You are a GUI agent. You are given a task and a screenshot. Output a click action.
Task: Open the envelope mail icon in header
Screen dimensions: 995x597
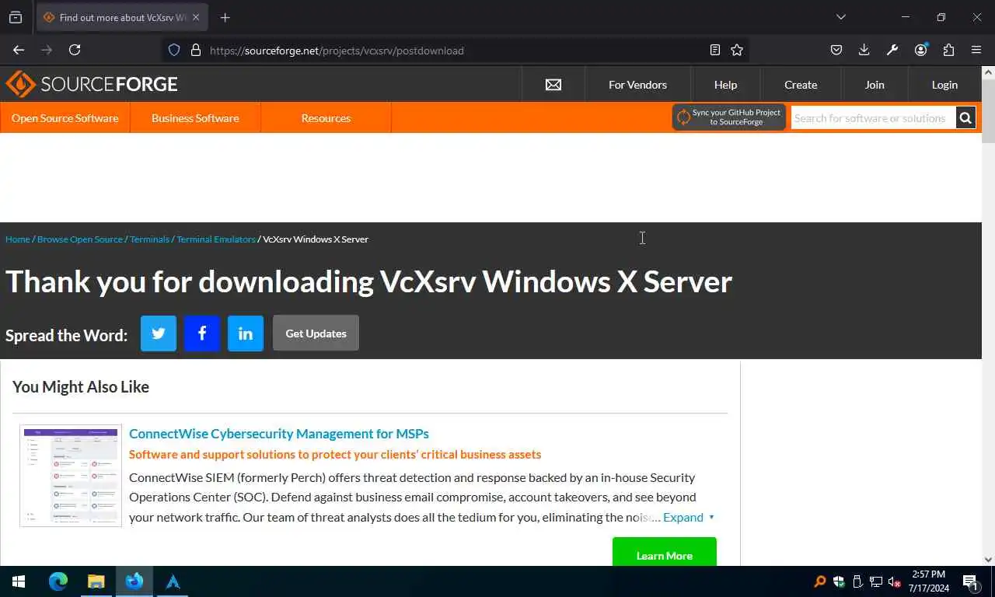pyautogui.click(x=553, y=85)
